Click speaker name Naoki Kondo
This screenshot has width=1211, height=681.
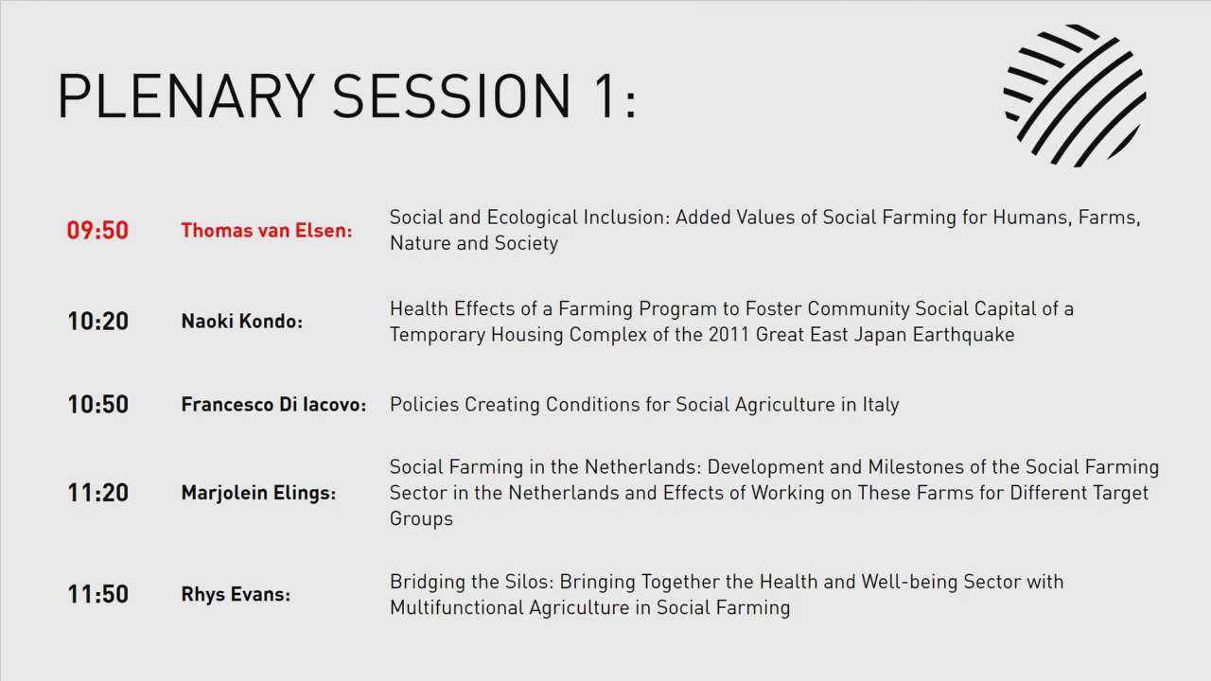241,322
